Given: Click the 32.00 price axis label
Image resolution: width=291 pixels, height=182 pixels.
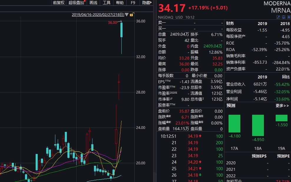Looking at the screenshot, I should (141, 57).
